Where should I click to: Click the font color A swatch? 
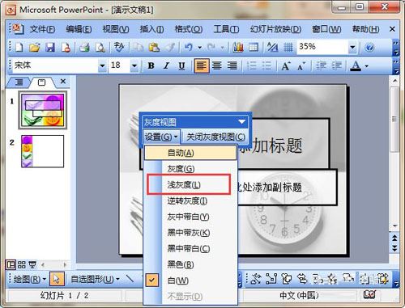coord(356,65)
